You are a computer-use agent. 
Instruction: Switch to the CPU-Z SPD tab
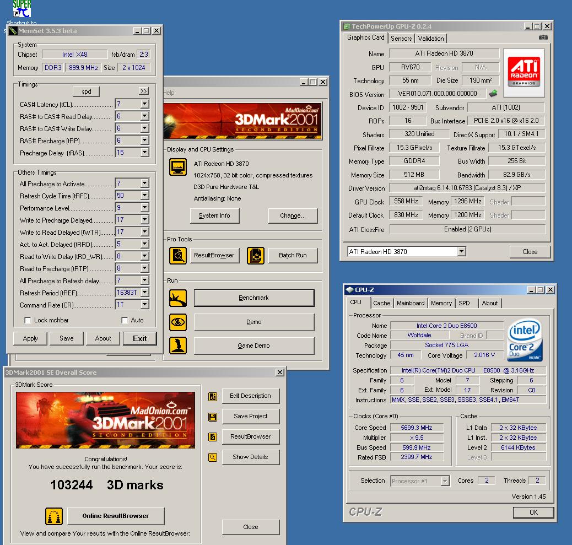pos(464,303)
